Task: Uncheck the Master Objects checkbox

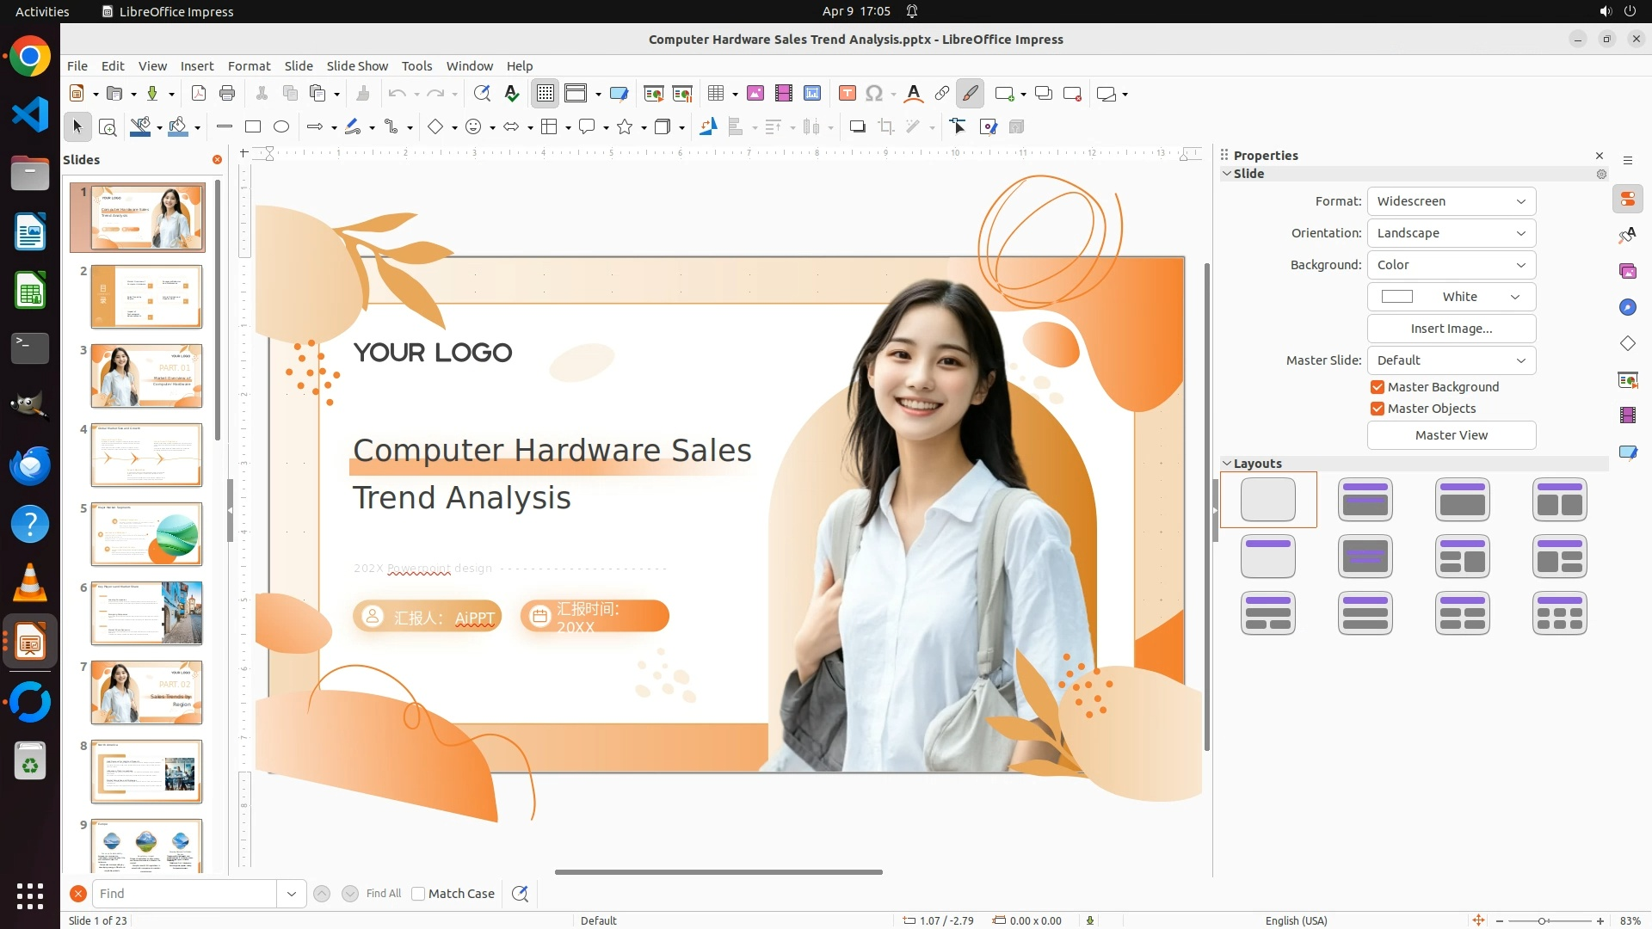Action: (1378, 409)
